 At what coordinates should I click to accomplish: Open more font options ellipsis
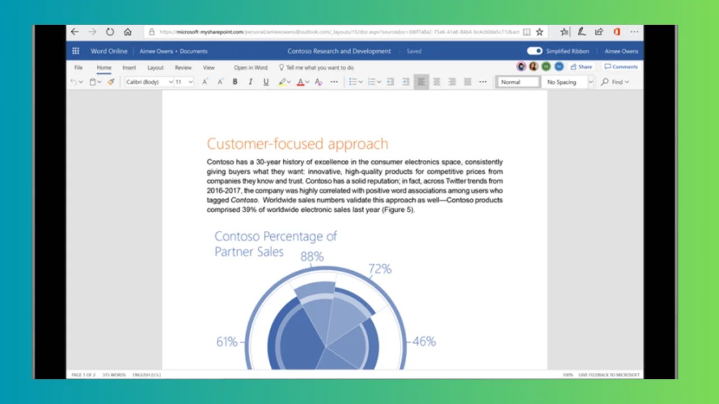pos(334,82)
